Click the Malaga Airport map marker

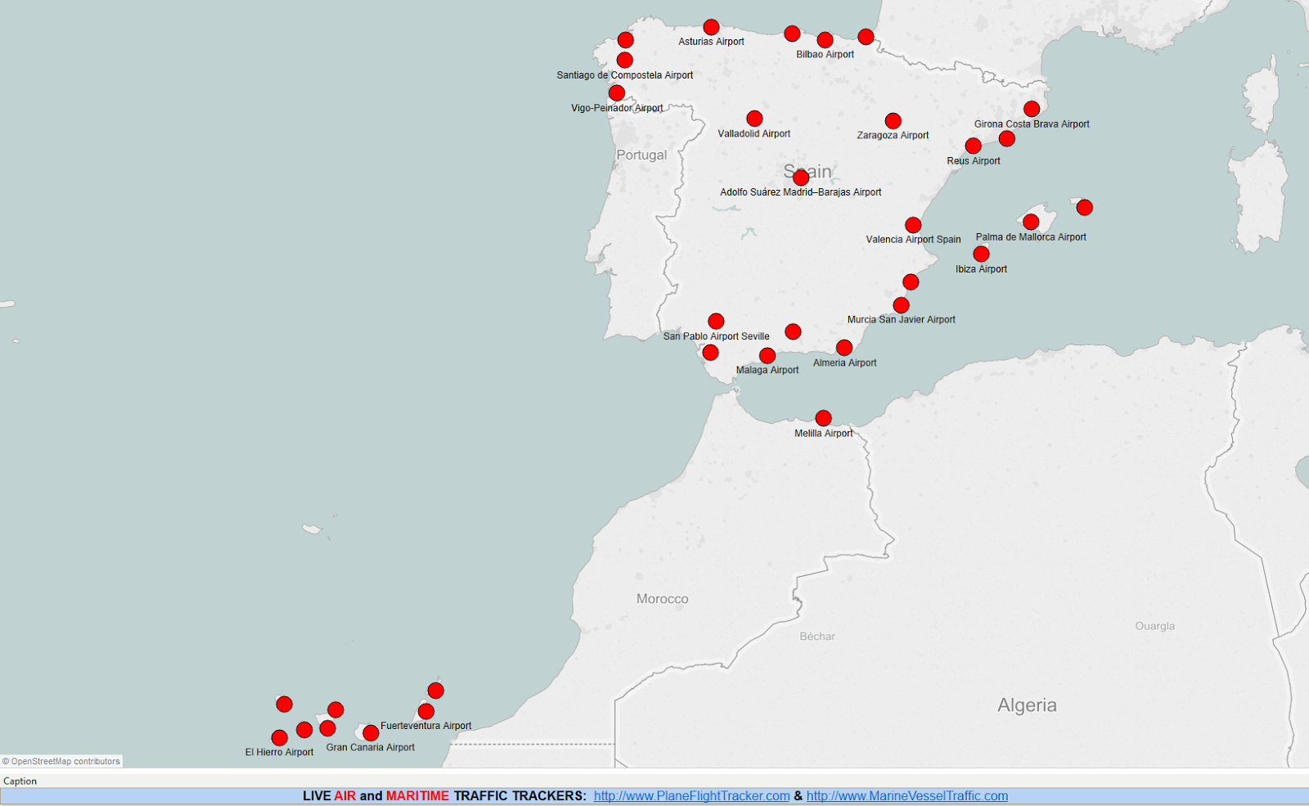click(767, 355)
